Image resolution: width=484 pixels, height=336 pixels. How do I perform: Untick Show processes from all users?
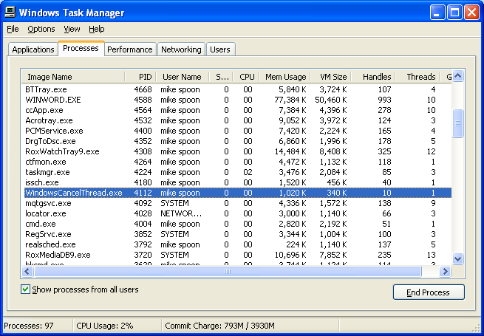pyautogui.click(x=25, y=289)
